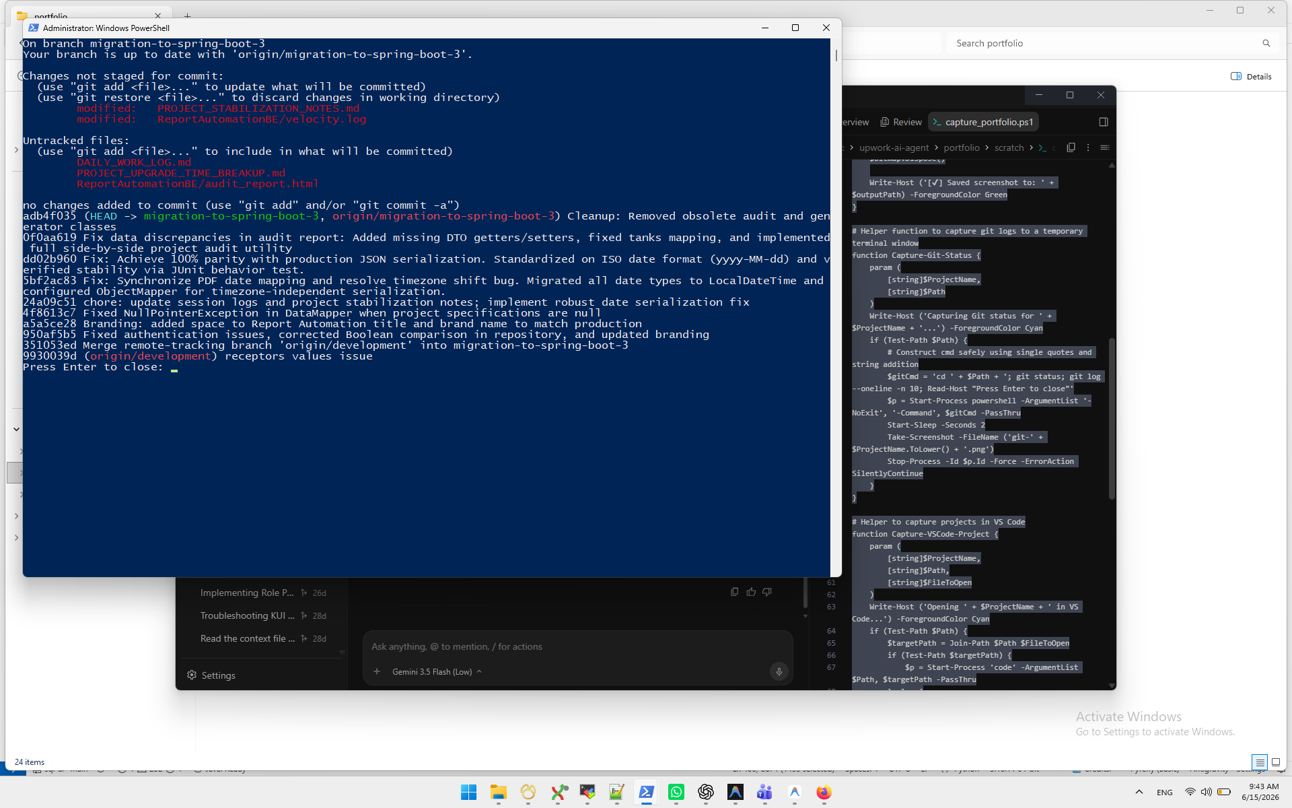The height and width of the screenshot is (808, 1292).
Task: Click the battery icon in system tray
Action: [1224, 792]
